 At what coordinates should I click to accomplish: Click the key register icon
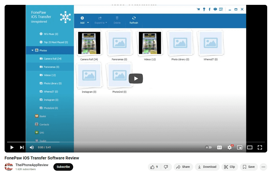point(204,9)
